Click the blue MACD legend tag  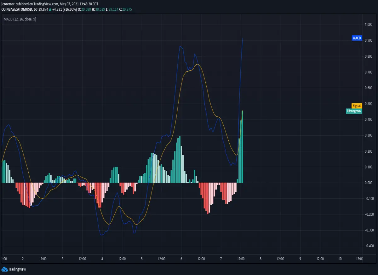(357, 38)
